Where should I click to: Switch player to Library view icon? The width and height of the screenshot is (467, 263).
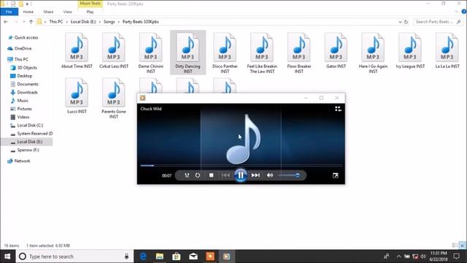tap(338, 109)
